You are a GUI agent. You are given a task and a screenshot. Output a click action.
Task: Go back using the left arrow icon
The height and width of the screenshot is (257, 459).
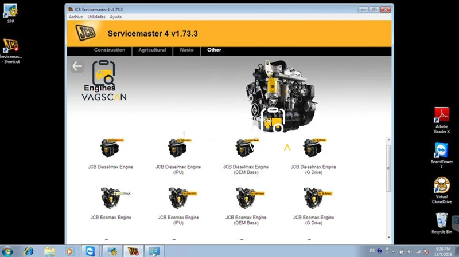[77, 66]
